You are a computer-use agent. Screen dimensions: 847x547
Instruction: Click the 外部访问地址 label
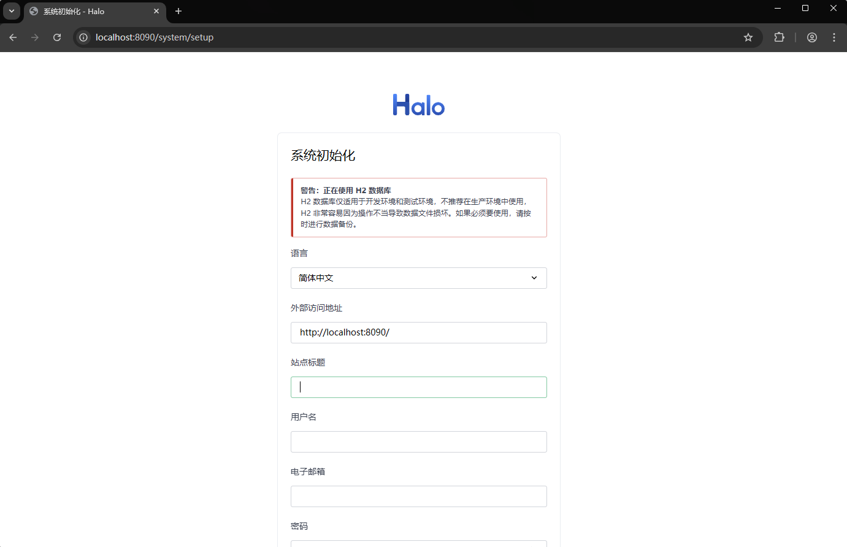pos(316,308)
